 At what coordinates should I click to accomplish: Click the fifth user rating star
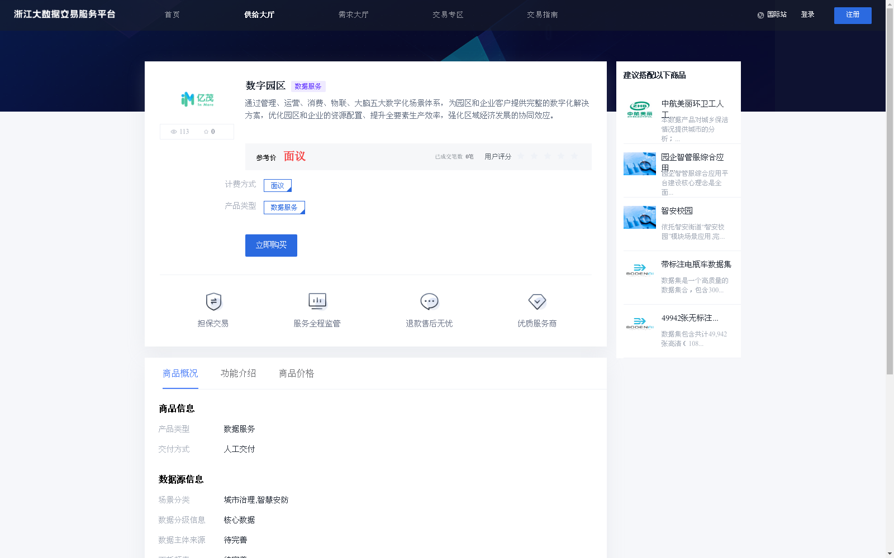pyautogui.click(x=574, y=156)
